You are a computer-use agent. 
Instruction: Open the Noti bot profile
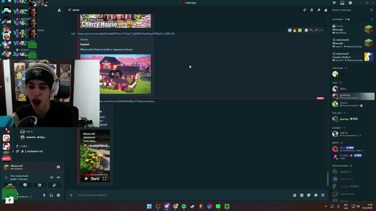pyautogui.click(x=352, y=149)
